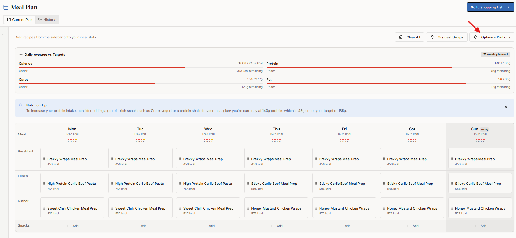Click drag handle on Thursday Sticky Garlic Beef
This screenshot has height=238, width=516.
click(248, 184)
